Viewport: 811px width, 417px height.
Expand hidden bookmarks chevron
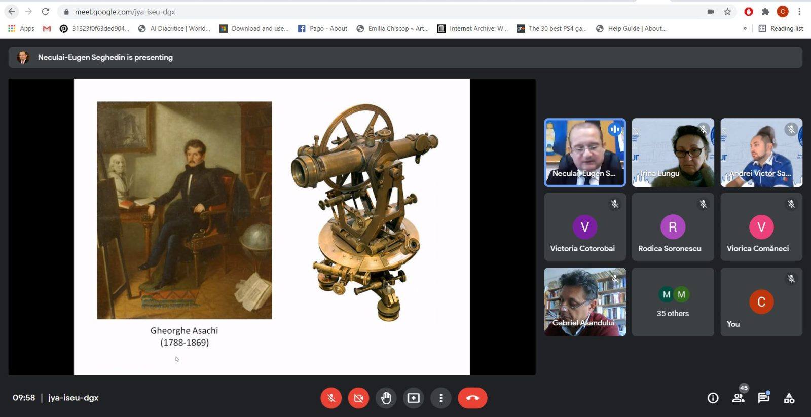click(745, 29)
